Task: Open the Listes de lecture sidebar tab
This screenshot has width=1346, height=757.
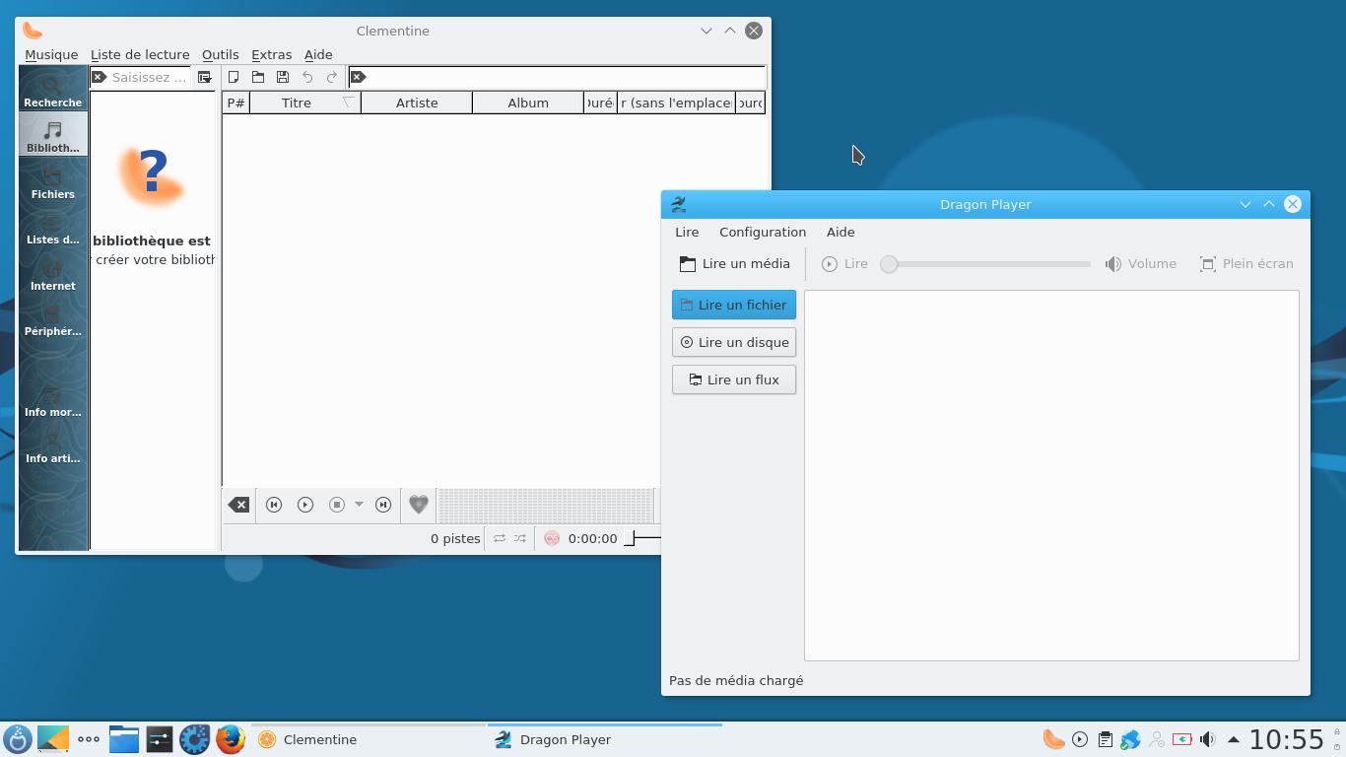Action: click(x=53, y=226)
